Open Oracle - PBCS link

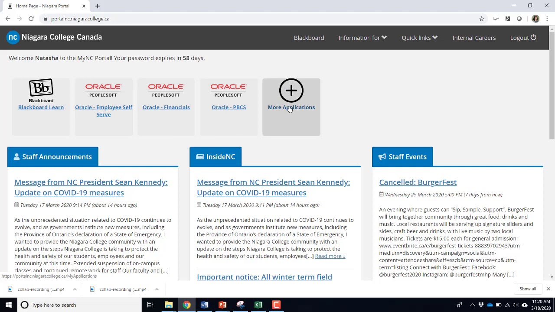pyautogui.click(x=229, y=107)
